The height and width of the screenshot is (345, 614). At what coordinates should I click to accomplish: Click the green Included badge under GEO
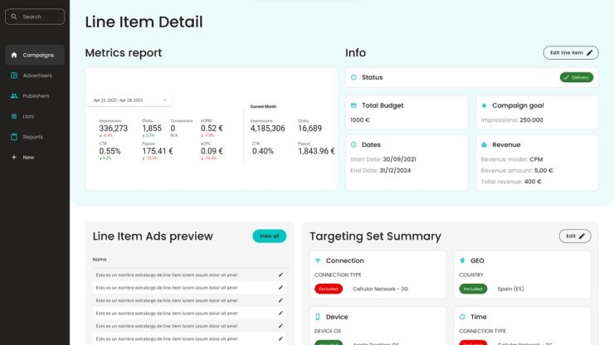(x=473, y=289)
